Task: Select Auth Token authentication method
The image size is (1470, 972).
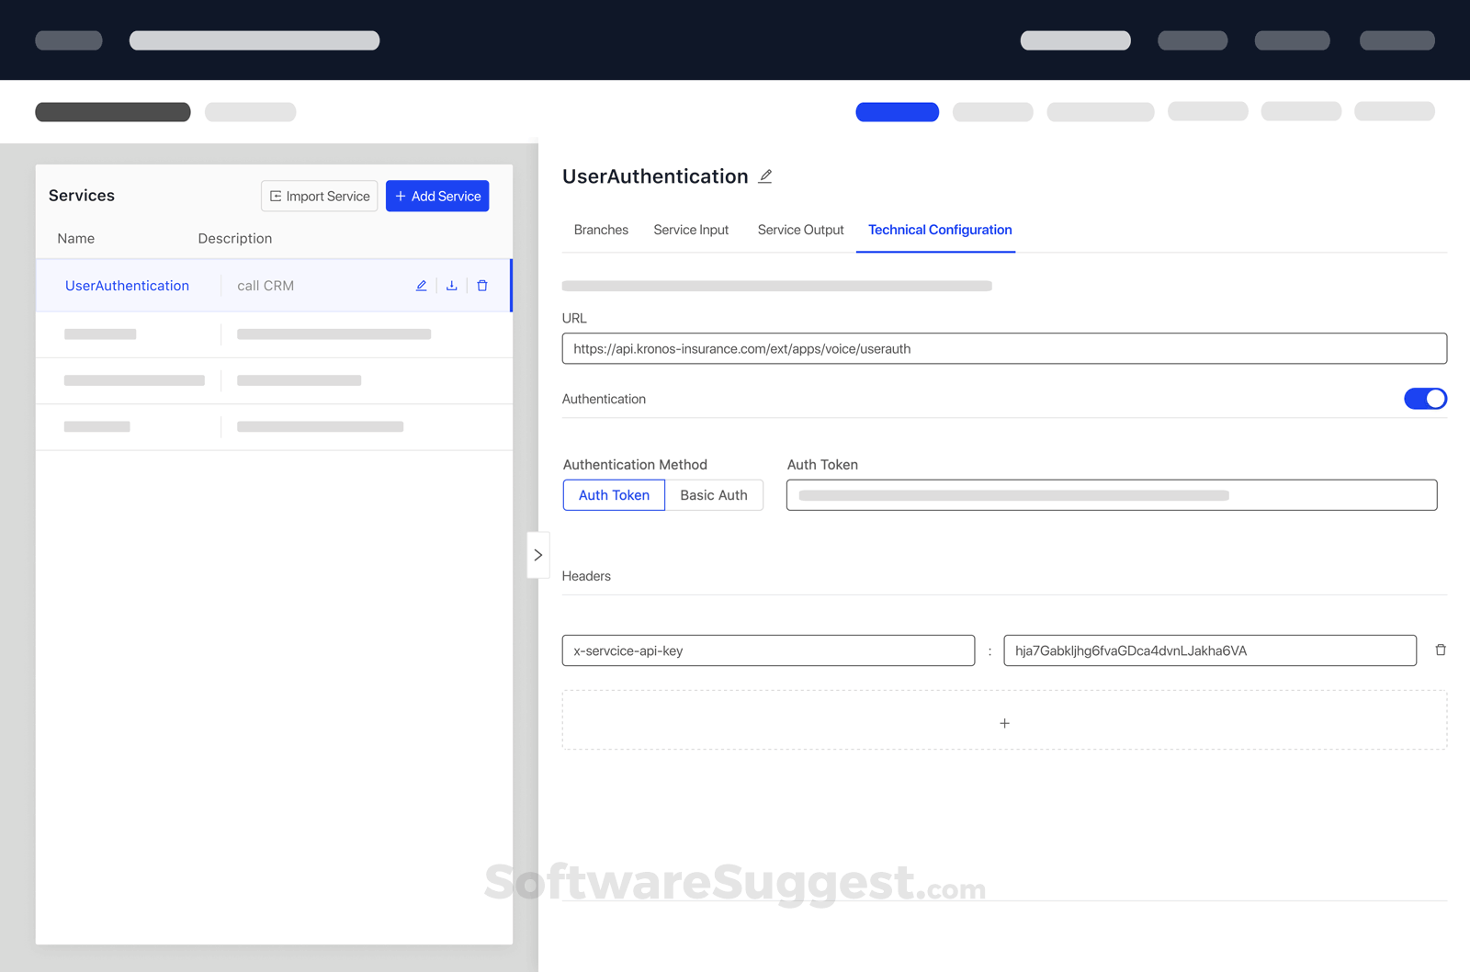Action: click(613, 494)
